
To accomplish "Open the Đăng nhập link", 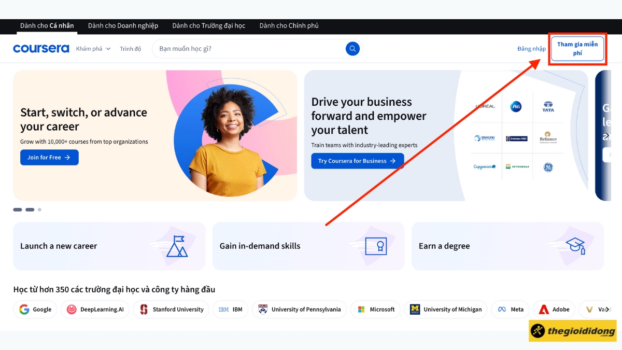I will click(x=531, y=48).
